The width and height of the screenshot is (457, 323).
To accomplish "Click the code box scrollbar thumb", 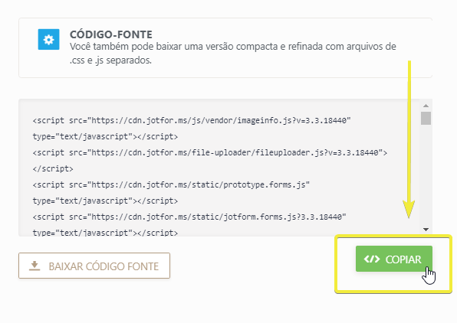I will pyautogui.click(x=426, y=118).
